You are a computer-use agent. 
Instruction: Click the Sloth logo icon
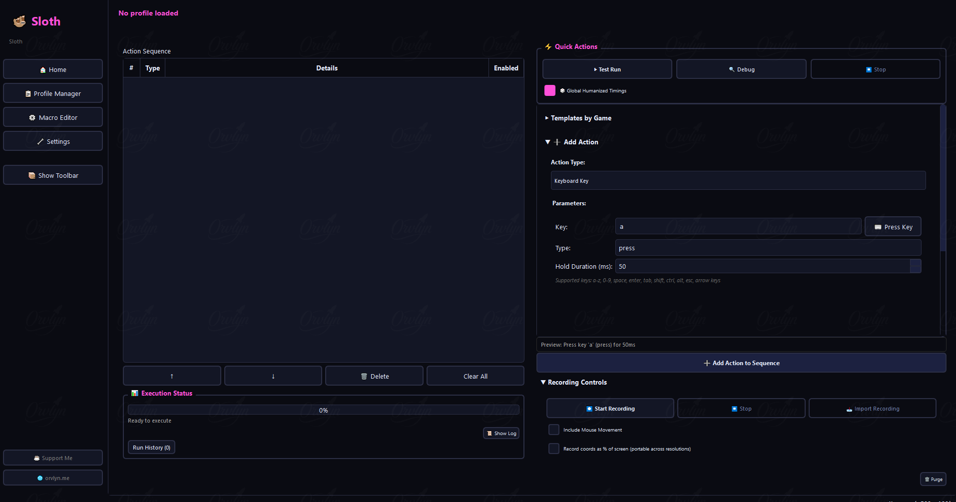click(x=19, y=21)
